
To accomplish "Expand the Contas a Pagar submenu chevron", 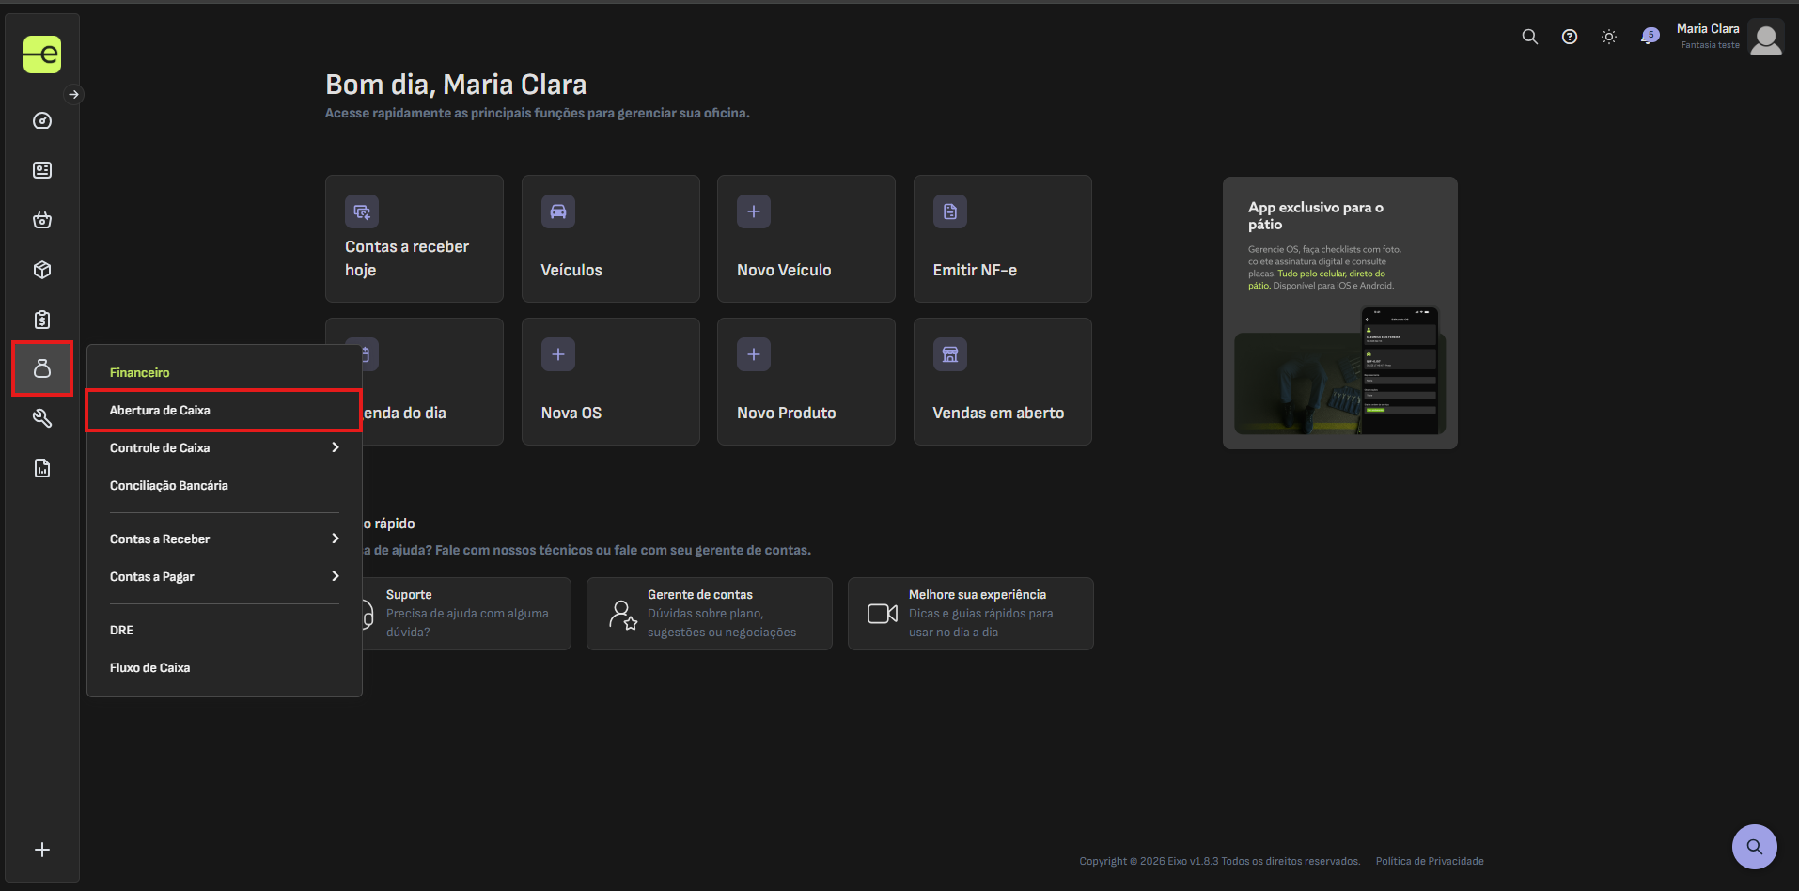I will [336, 576].
